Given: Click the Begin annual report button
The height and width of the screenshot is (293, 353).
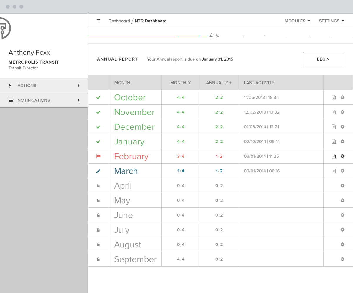Looking at the screenshot, I should (323, 59).
